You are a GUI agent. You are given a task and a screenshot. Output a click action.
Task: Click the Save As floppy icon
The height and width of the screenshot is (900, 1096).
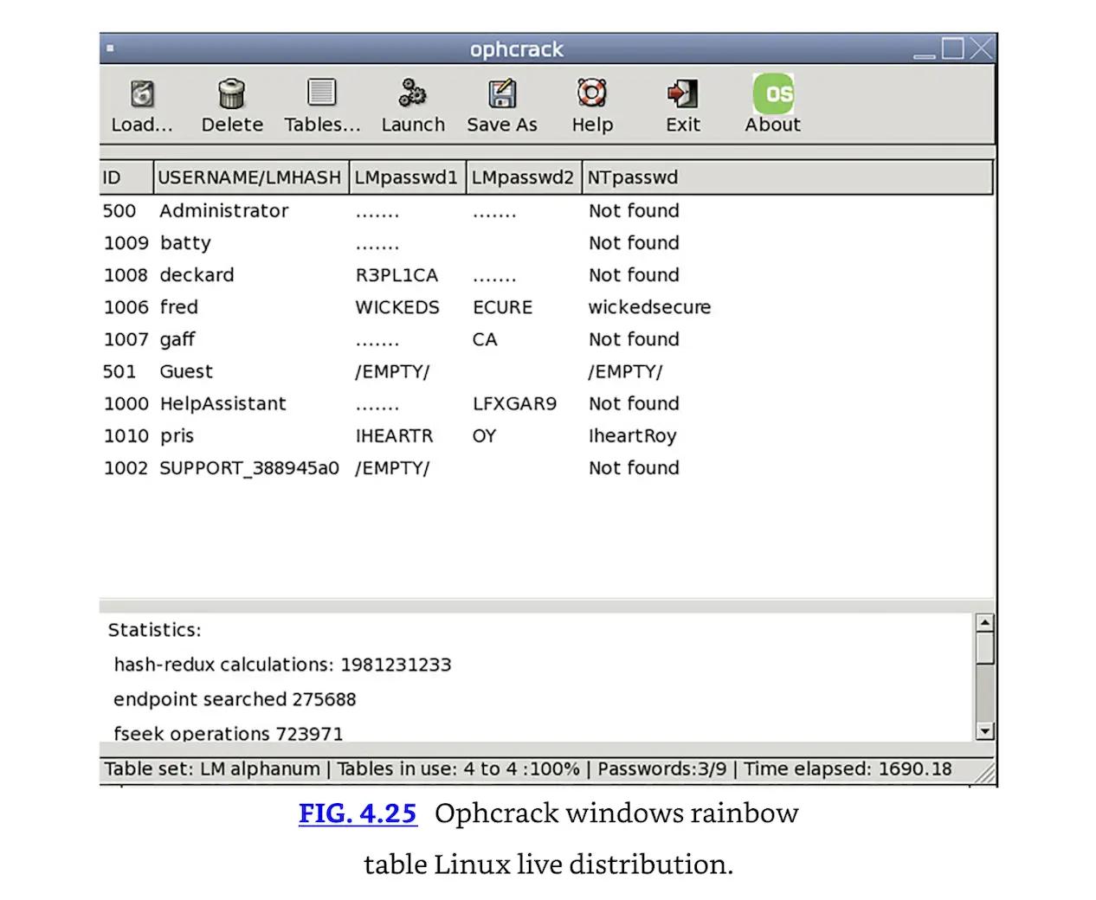(501, 93)
